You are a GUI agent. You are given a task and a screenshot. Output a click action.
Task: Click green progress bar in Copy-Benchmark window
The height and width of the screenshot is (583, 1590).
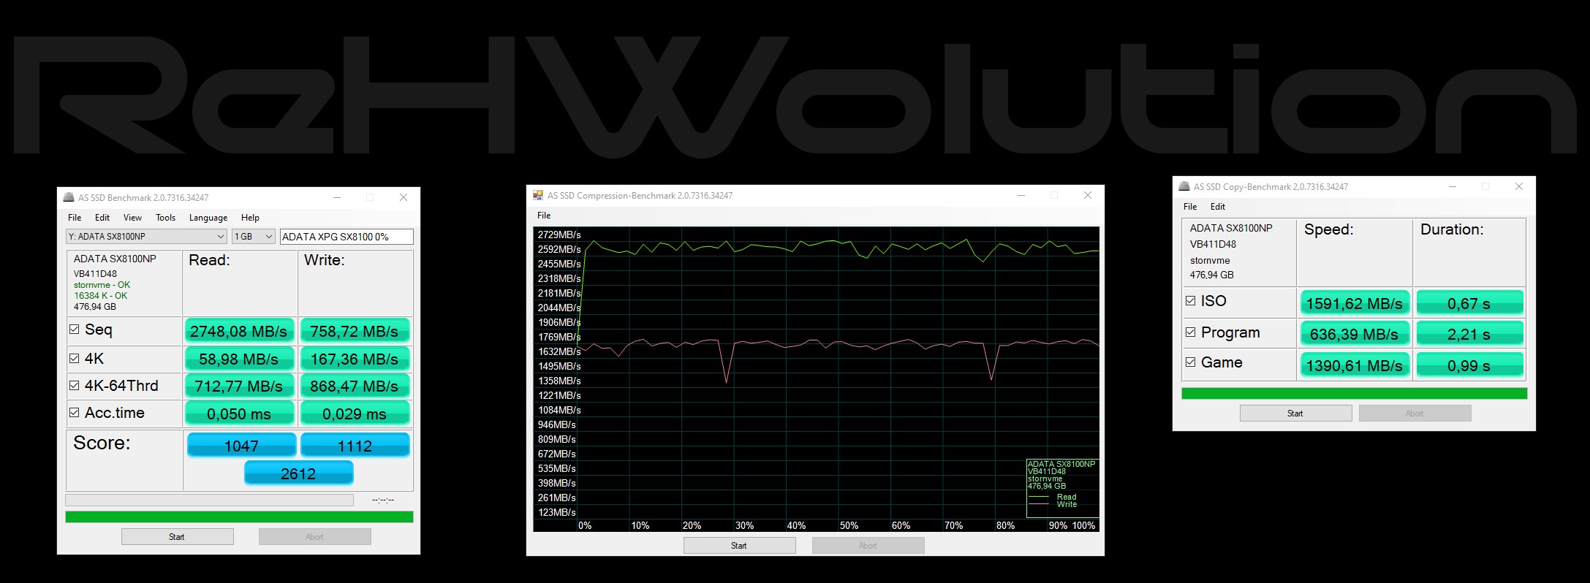(x=1354, y=394)
